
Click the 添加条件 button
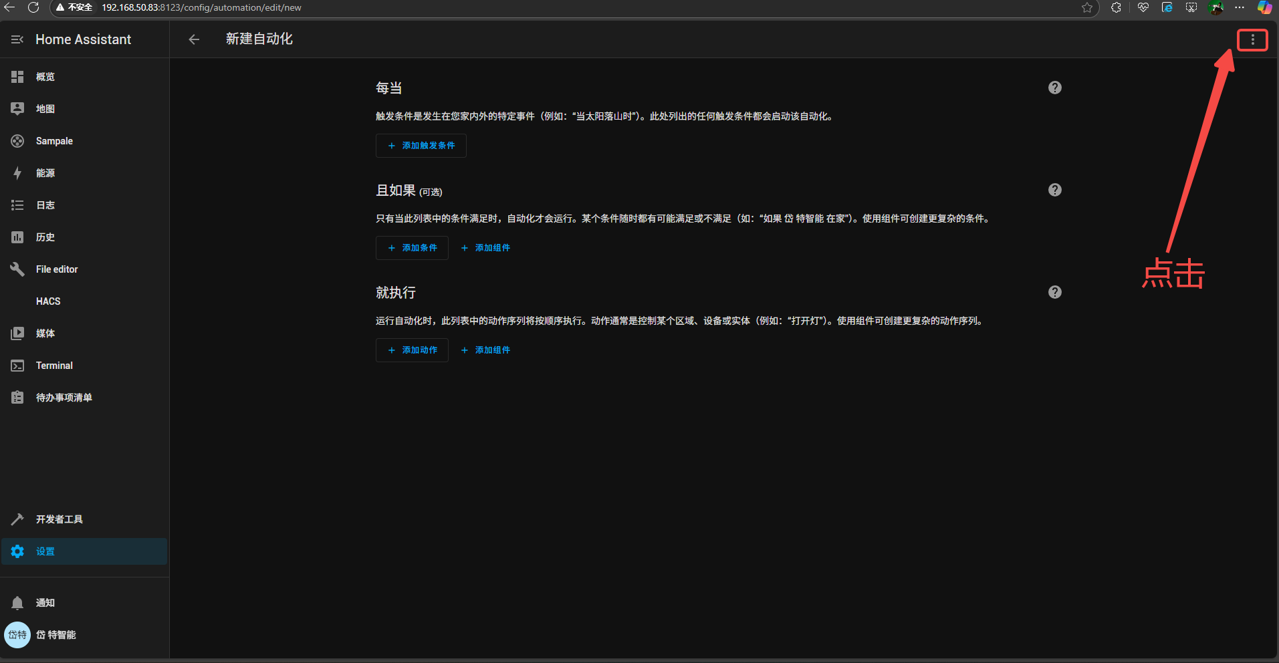(412, 248)
